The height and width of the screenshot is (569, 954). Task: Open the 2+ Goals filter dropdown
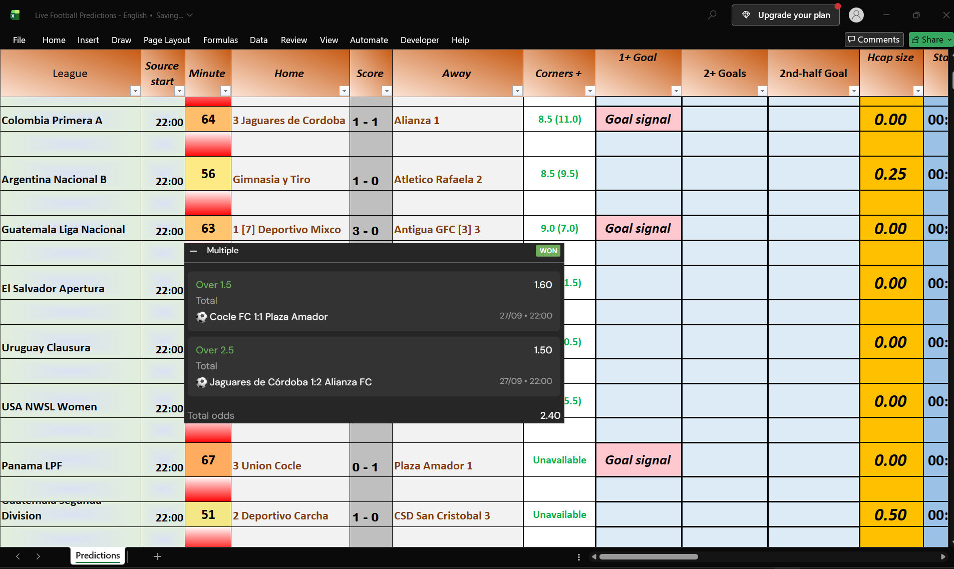point(762,91)
